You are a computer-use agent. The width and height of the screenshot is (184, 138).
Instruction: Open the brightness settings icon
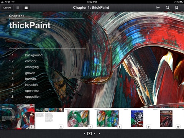tap(158, 8)
